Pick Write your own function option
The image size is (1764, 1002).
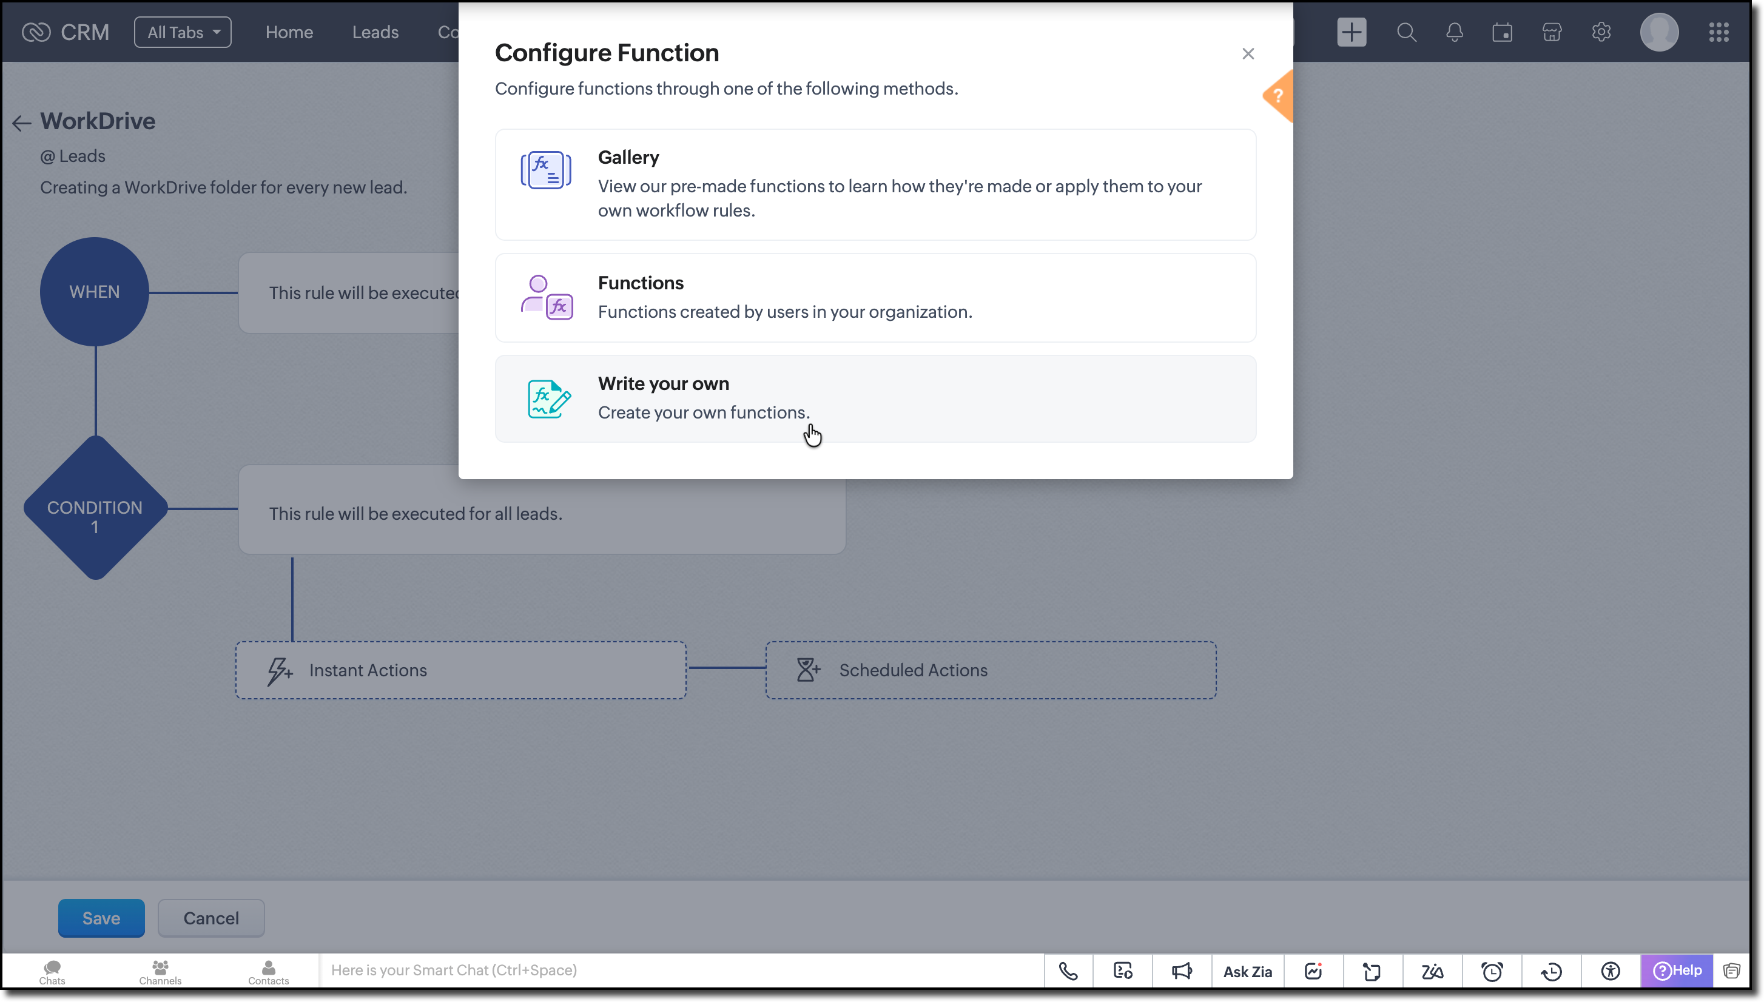click(x=875, y=398)
